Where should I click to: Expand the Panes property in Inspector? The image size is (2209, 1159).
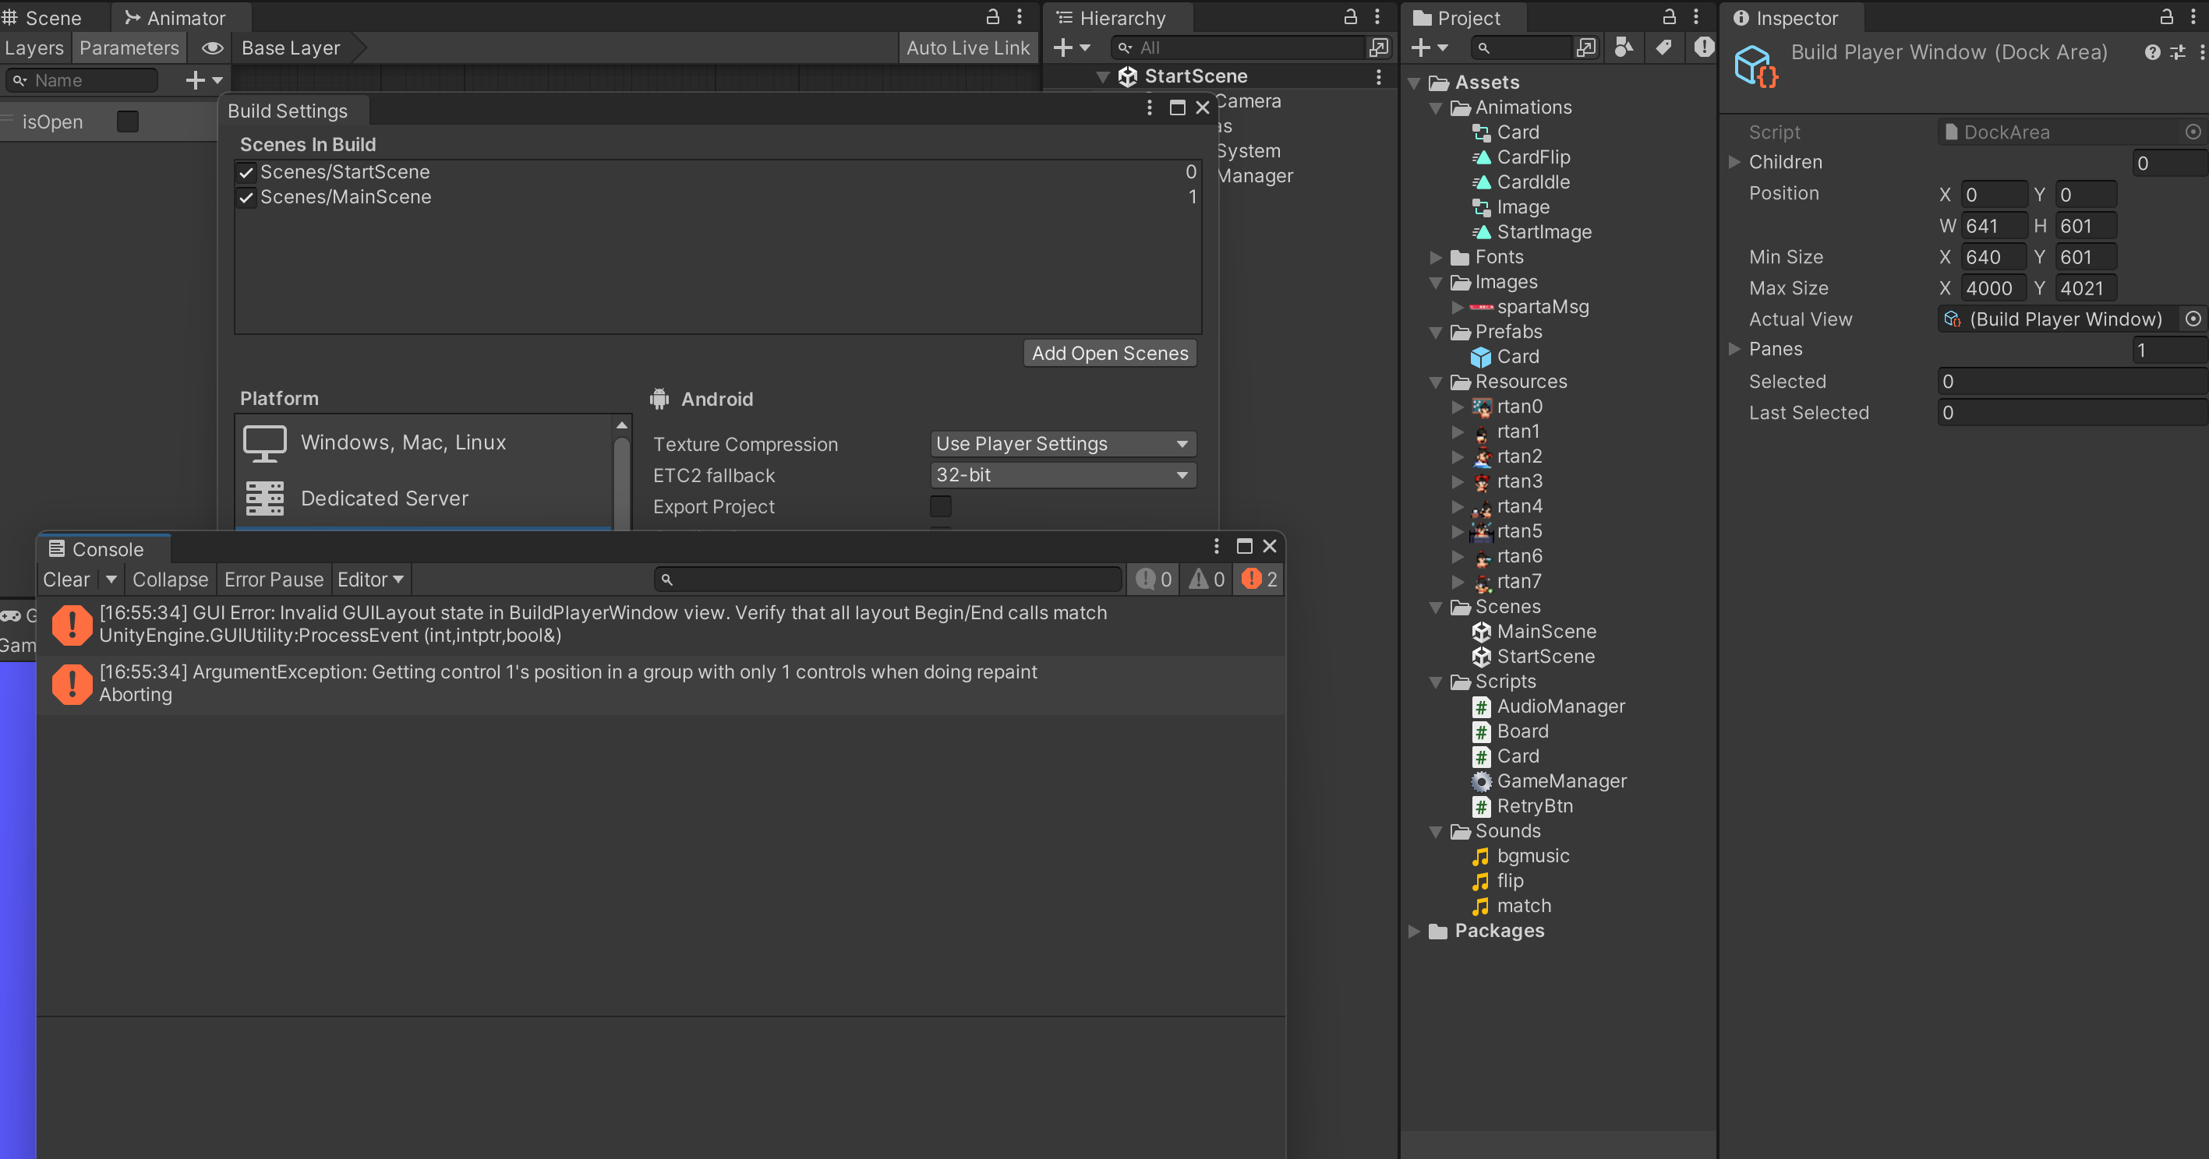(1734, 349)
